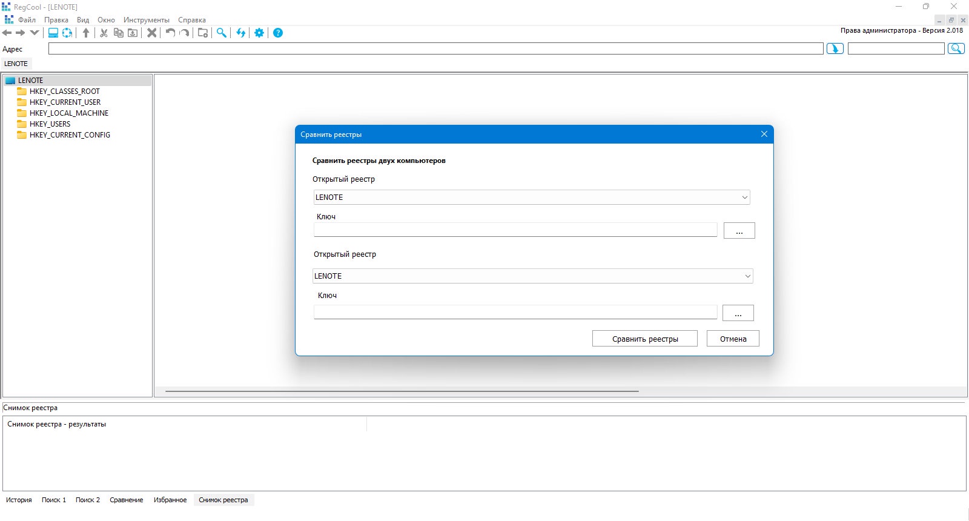Click the Сравнить реестры button
The image size is (969, 521).
(x=645, y=339)
